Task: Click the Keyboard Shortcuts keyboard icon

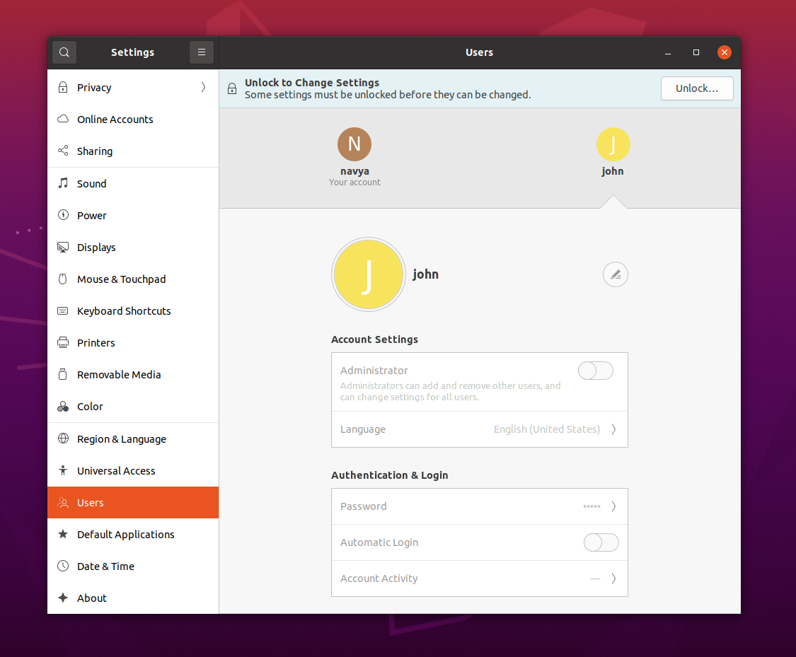Action: click(x=63, y=310)
